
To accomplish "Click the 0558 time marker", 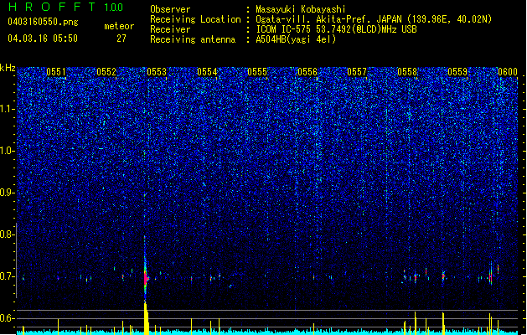I will pos(407,72).
